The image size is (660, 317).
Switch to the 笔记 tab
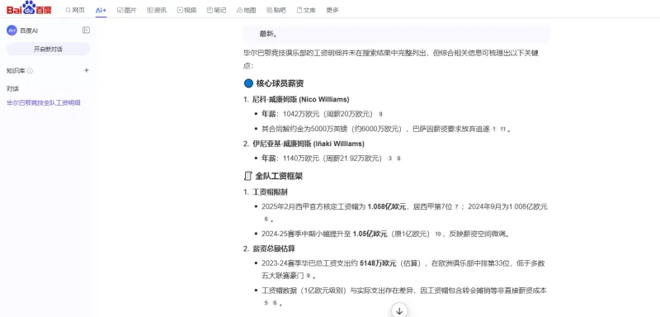pos(217,10)
